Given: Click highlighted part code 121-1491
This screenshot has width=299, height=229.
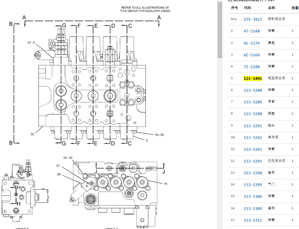Looking at the screenshot, I should pos(253,79).
